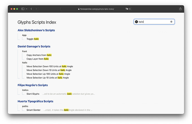
Task: Click Glyphs Scripts Index heading
Action: point(37,22)
